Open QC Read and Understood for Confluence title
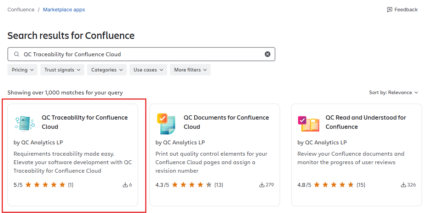 coord(366,122)
